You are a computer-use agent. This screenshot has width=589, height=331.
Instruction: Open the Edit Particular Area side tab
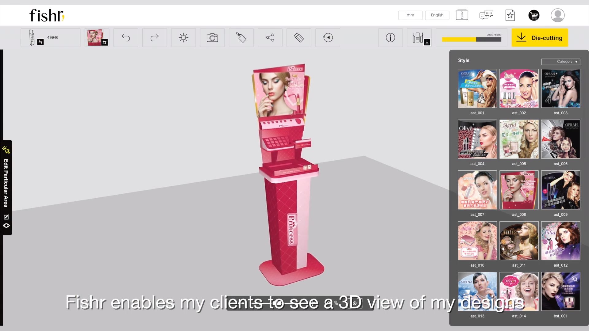(x=6, y=183)
